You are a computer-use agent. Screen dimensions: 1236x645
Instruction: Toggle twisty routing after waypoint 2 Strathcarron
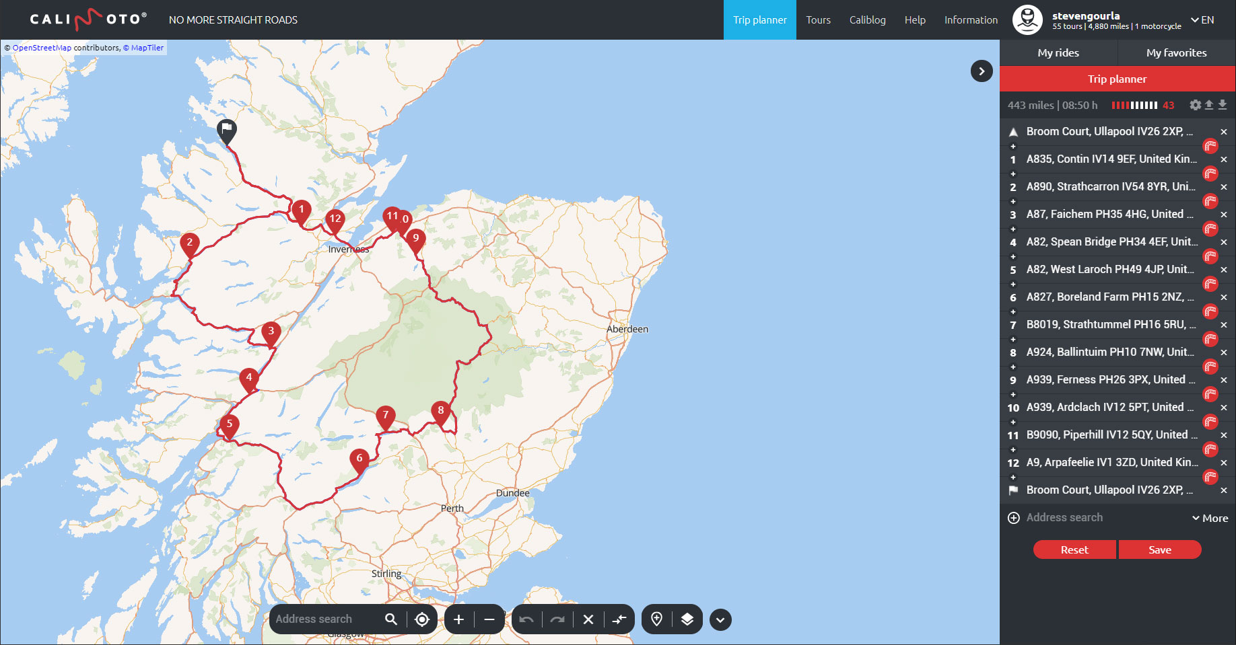(1210, 201)
